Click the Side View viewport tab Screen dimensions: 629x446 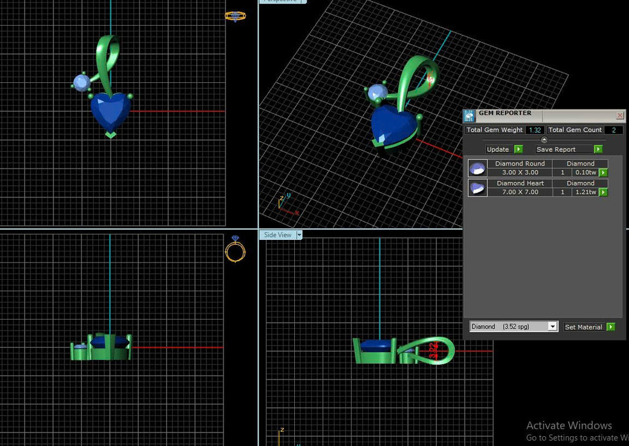pyautogui.click(x=278, y=235)
